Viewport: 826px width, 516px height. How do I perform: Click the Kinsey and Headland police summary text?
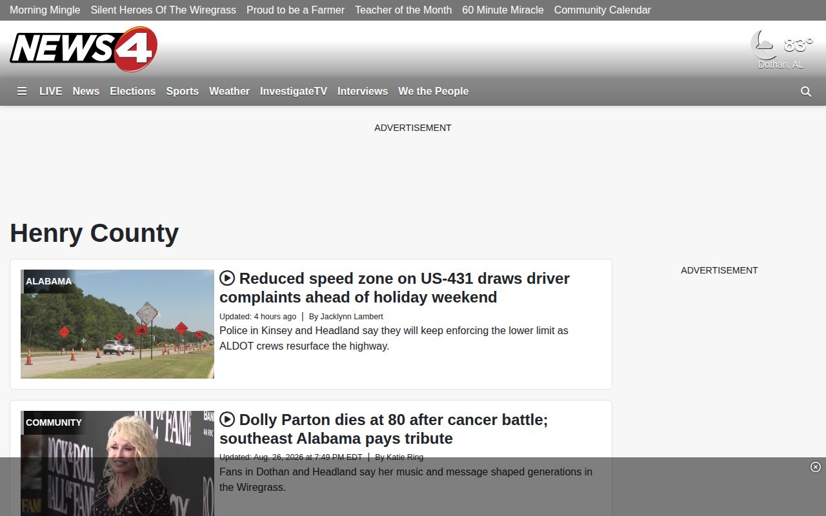click(394, 338)
